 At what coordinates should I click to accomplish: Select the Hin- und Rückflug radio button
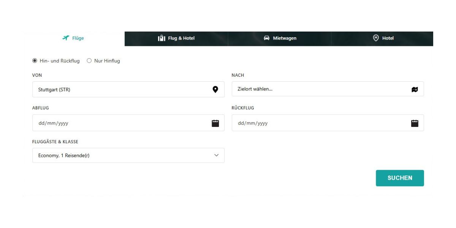pyautogui.click(x=35, y=61)
